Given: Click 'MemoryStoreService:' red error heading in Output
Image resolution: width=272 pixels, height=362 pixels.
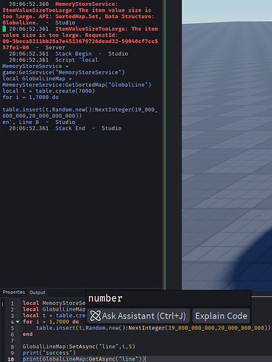Looking at the screenshot, I should tap(86, 4).
